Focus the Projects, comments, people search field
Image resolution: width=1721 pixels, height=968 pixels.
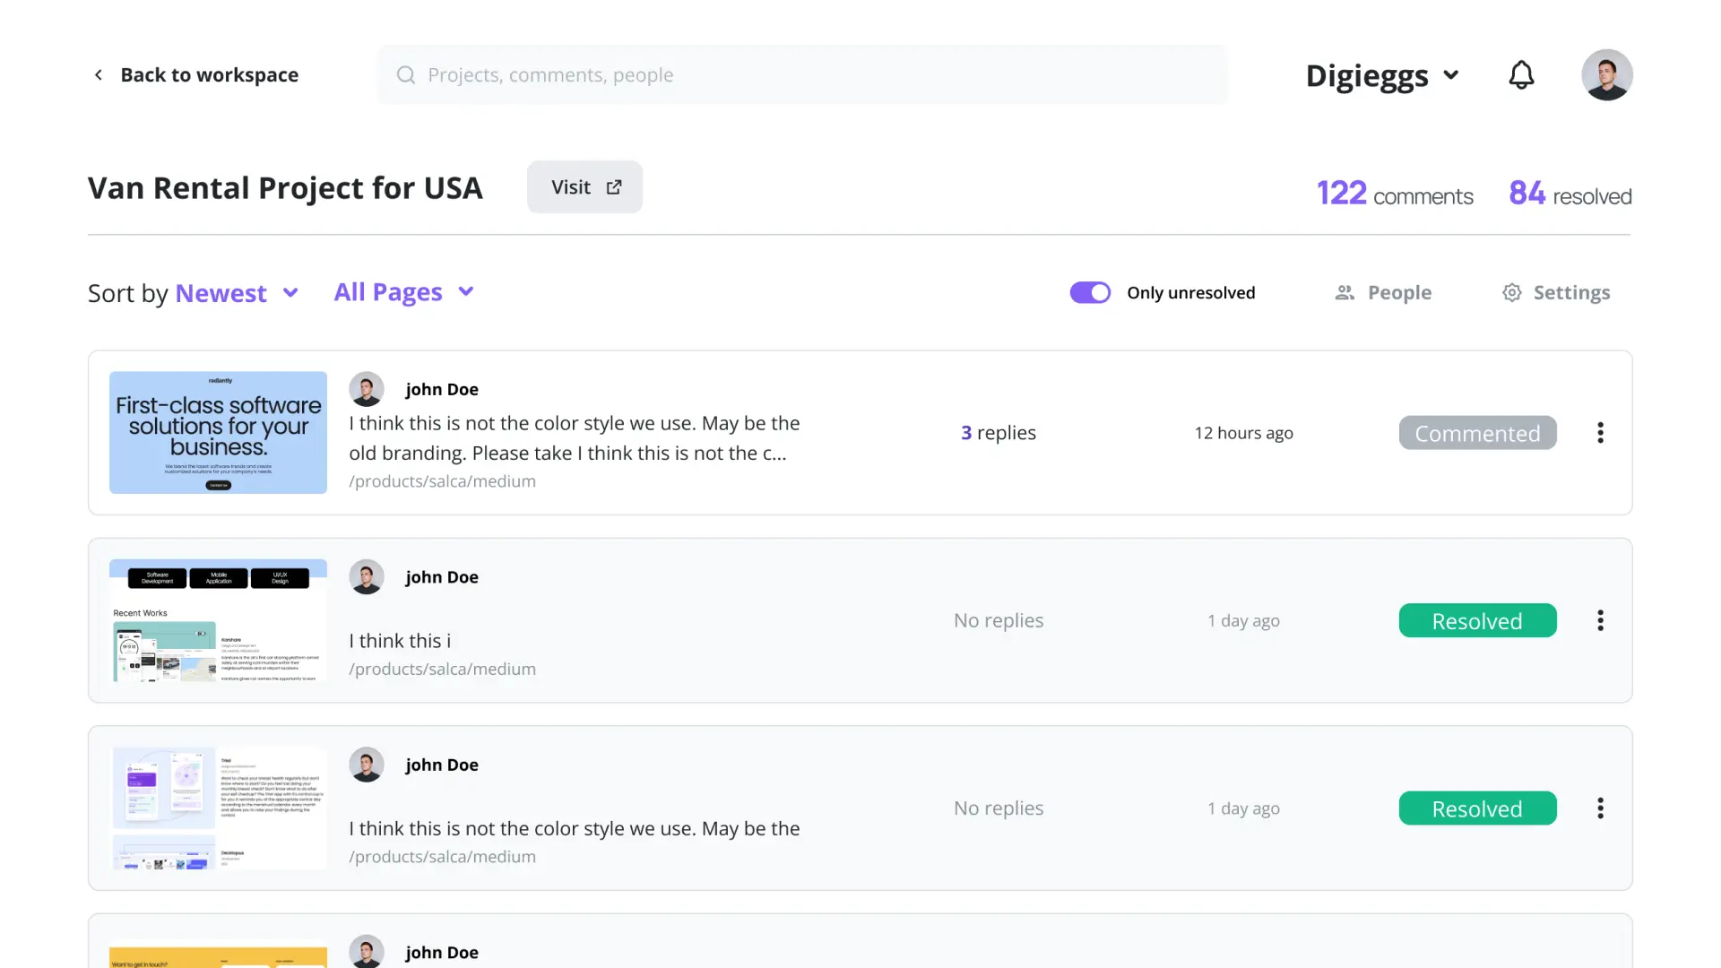(x=803, y=75)
